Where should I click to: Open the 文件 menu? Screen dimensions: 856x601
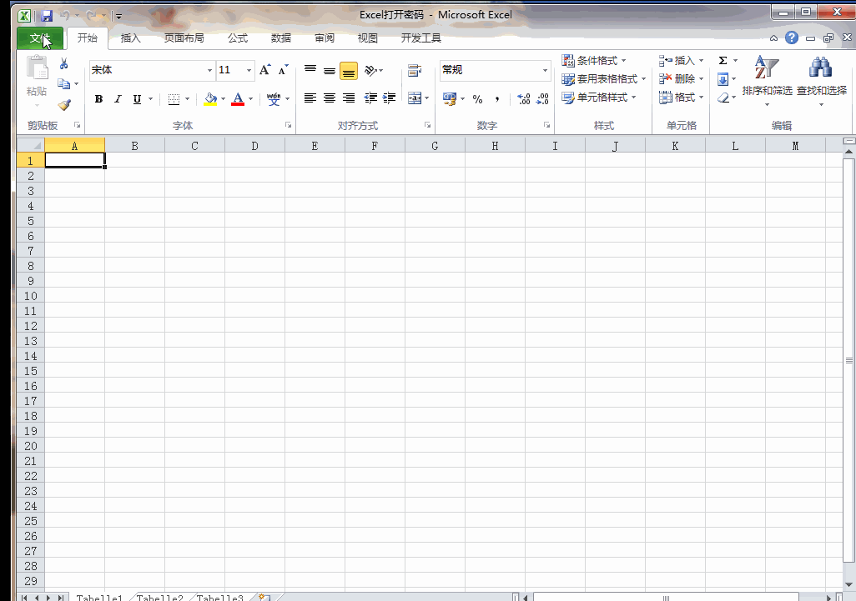click(x=38, y=38)
